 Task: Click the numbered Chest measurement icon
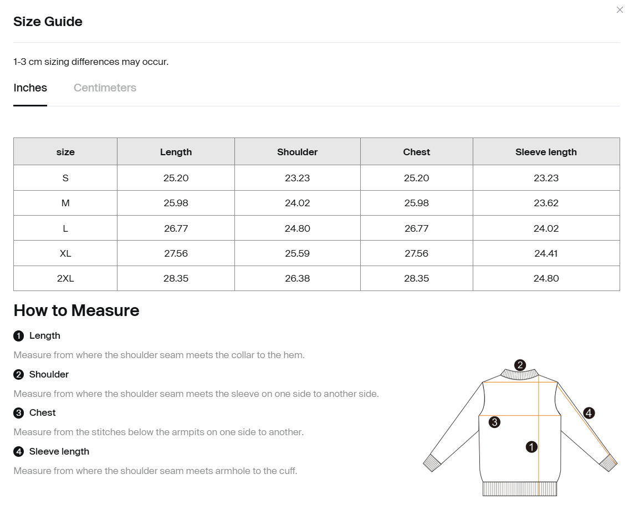(18, 412)
